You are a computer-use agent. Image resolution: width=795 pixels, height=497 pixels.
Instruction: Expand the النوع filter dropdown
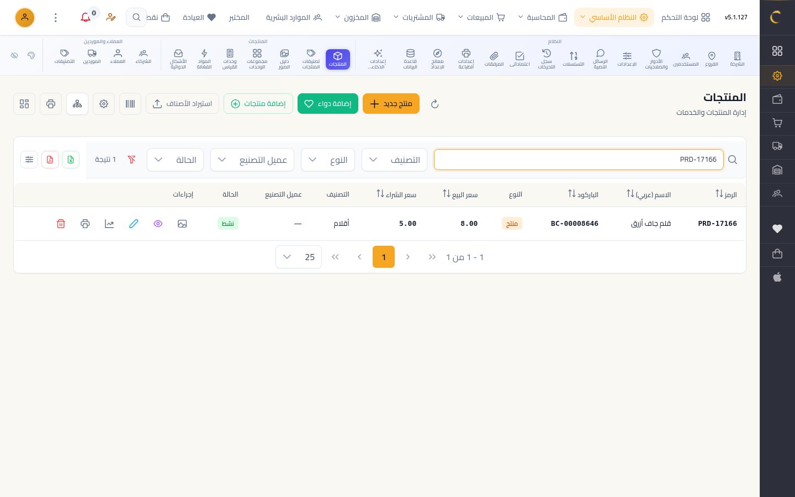pyautogui.click(x=328, y=160)
